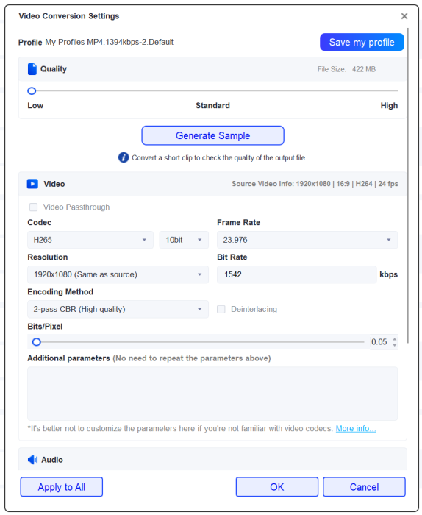Viewport: 422px width, 515px height.
Task: Click the Bit Rate 1542 input field
Action: coord(296,274)
